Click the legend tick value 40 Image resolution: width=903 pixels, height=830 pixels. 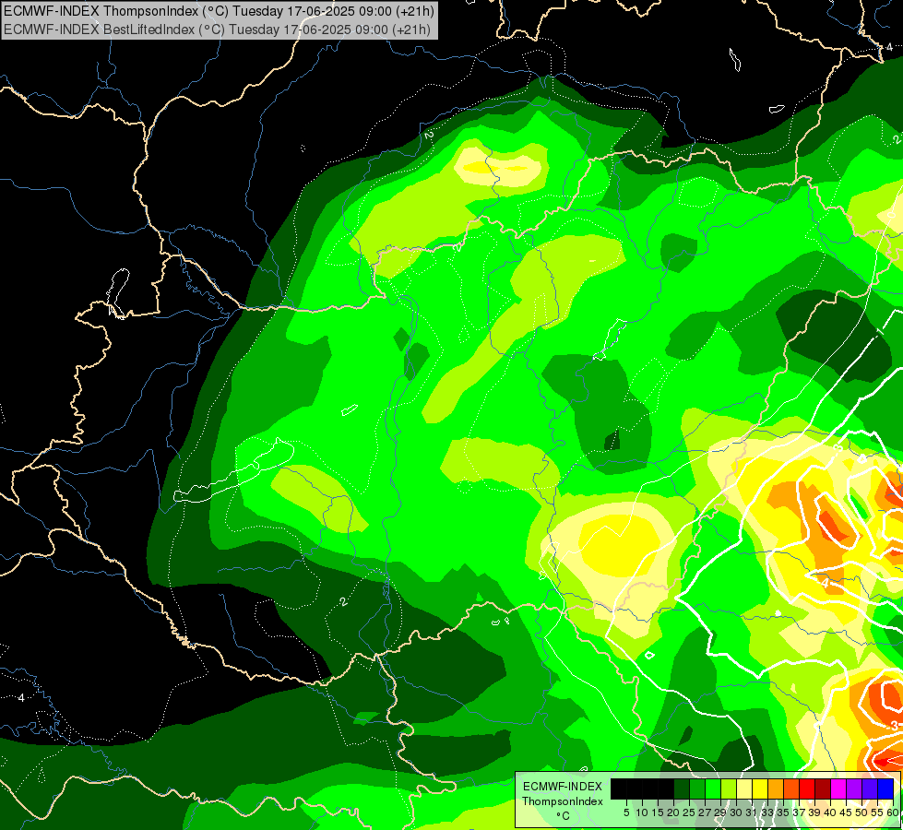pos(830,812)
